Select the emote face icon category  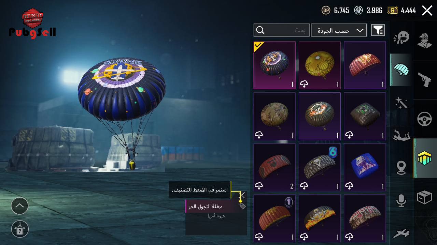pyautogui.click(x=401, y=37)
